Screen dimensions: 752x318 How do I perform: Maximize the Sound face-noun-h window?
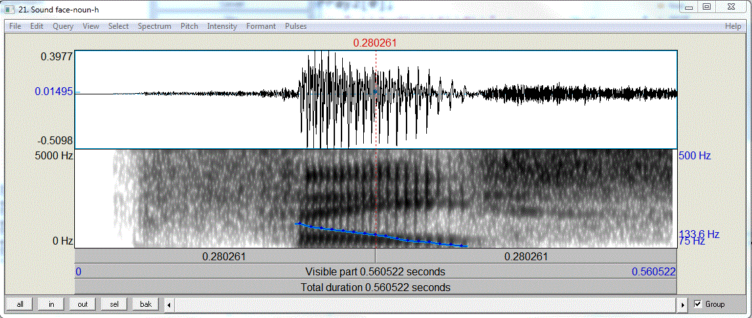point(707,7)
